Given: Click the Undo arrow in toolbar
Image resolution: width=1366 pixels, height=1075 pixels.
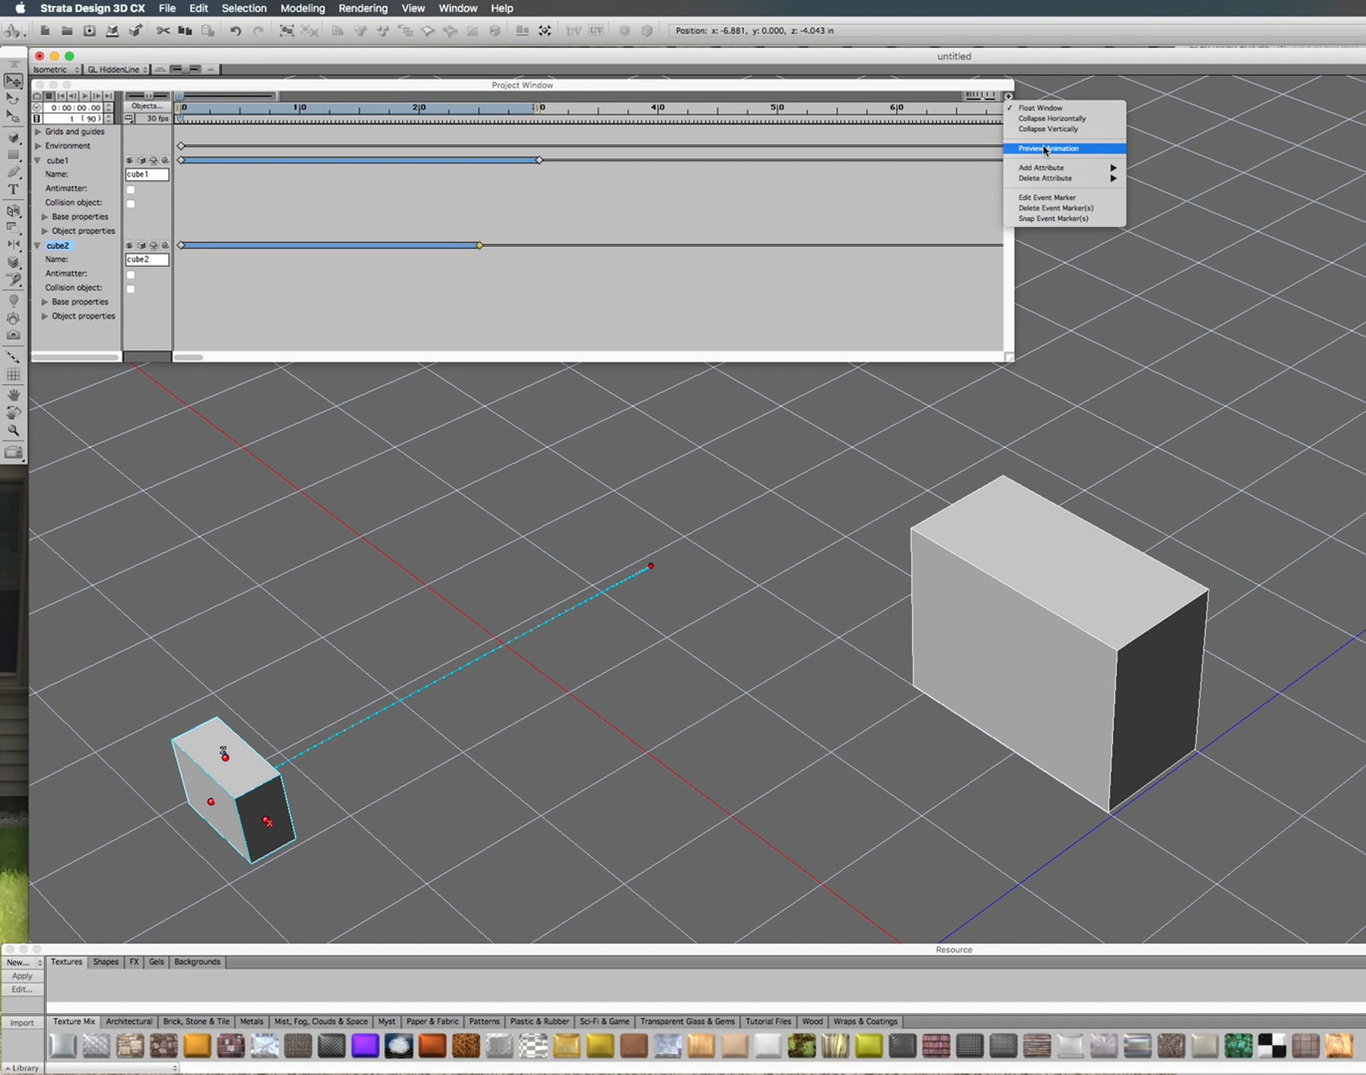Looking at the screenshot, I should tap(236, 31).
